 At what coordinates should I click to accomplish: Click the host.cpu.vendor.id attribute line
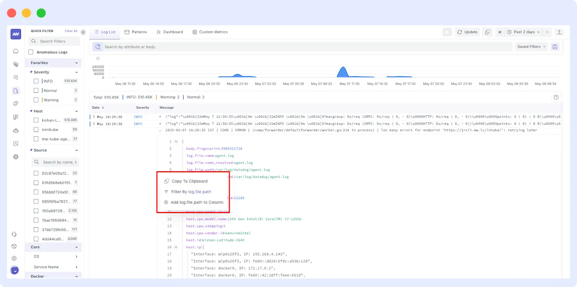coord(218,233)
